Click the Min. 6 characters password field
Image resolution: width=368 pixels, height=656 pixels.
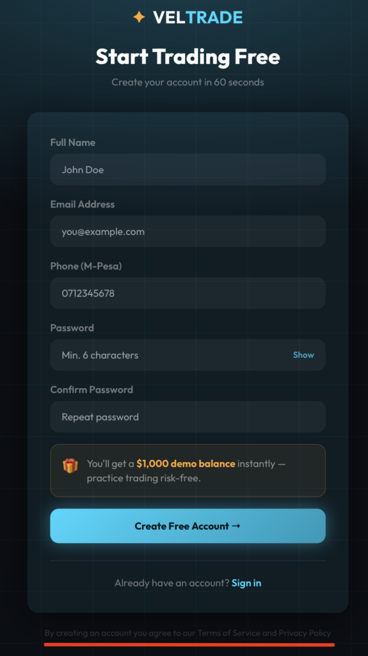188,355
